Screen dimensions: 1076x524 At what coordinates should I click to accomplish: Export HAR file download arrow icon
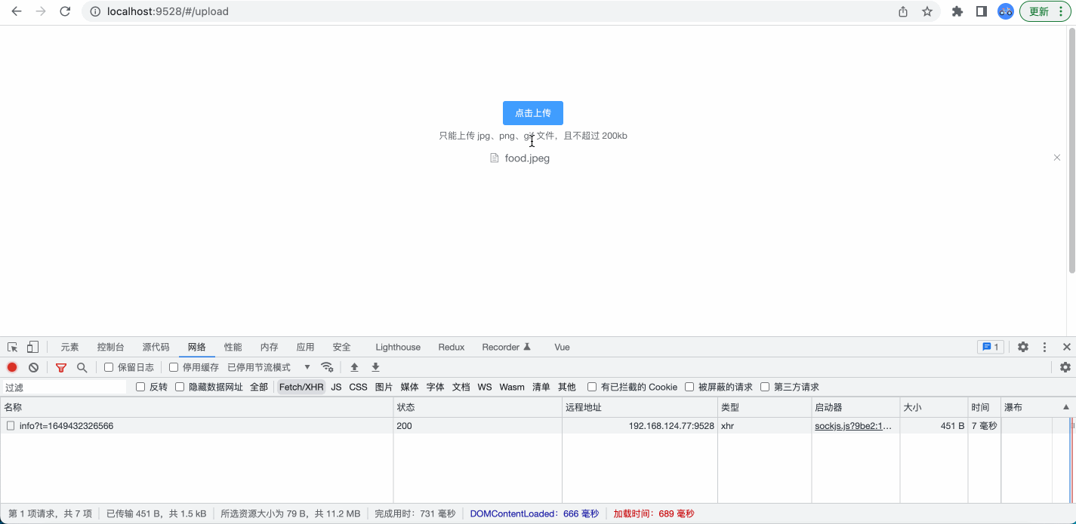(x=375, y=367)
